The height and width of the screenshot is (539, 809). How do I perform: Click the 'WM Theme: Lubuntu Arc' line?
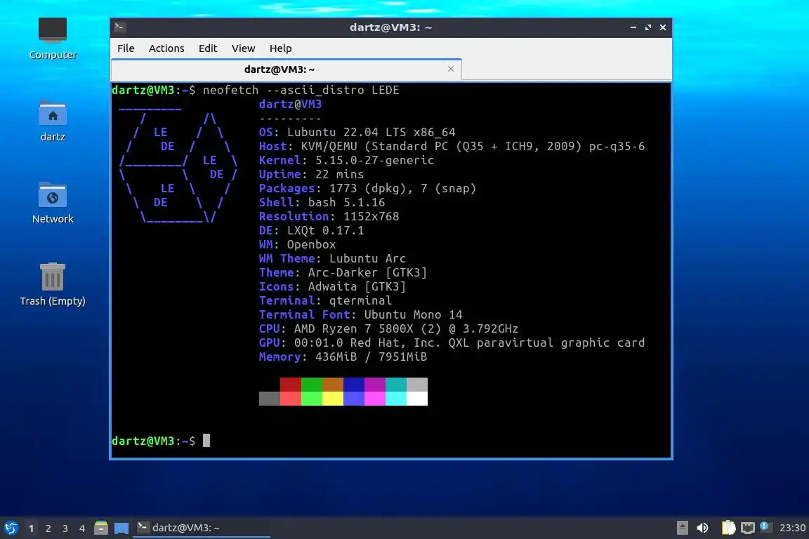332,258
